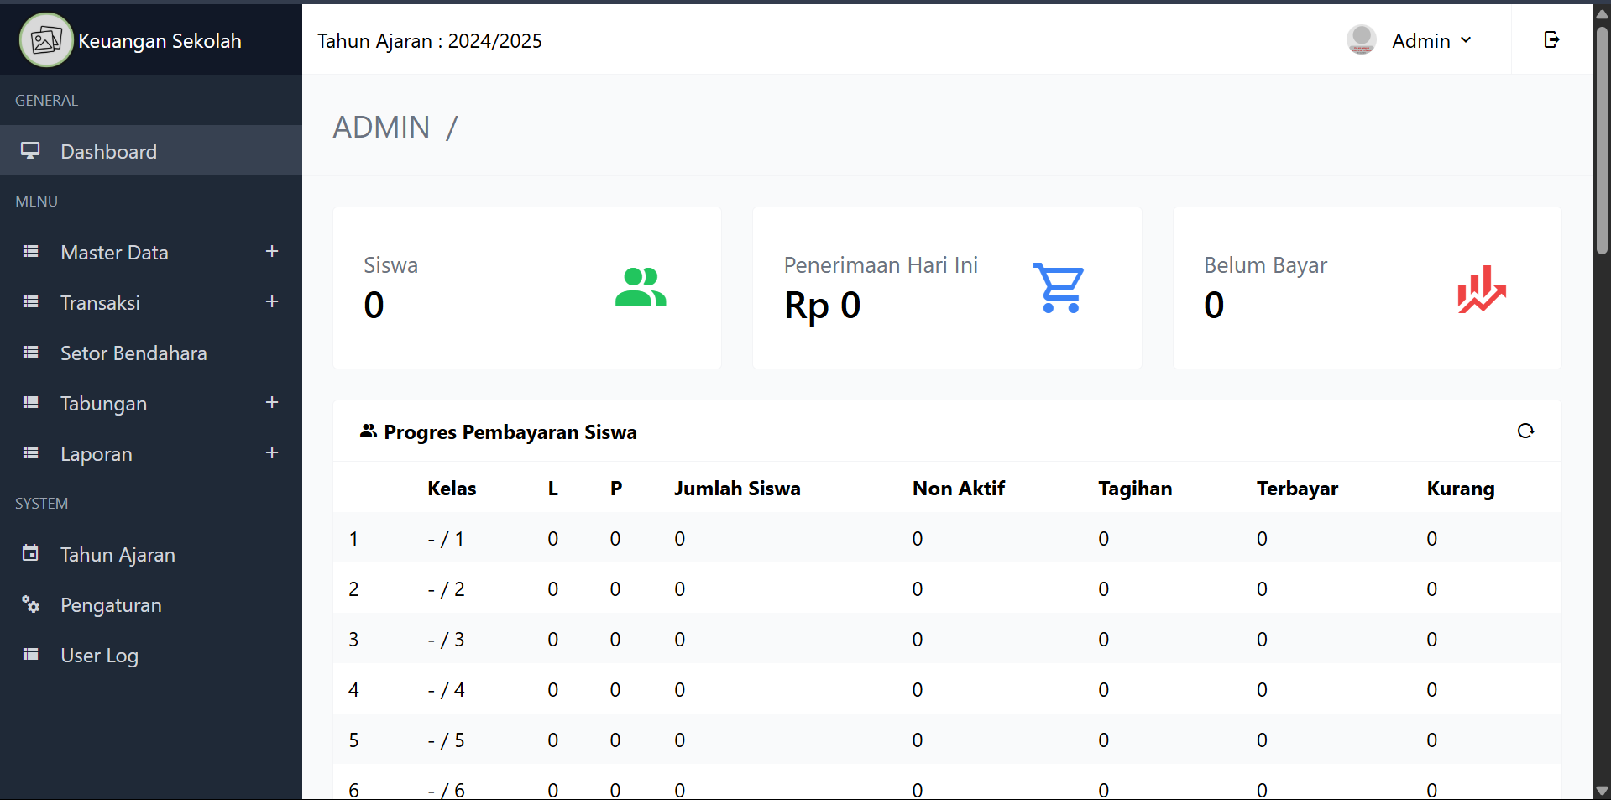
Task: Click the green Siswa users icon
Action: click(x=641, y=287)
